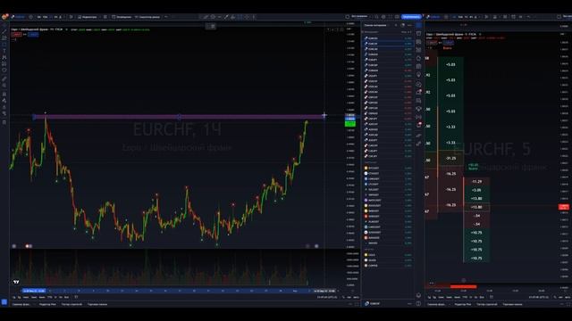
Task: Toggle авто scale on left chart
Action: coord(356,297)
